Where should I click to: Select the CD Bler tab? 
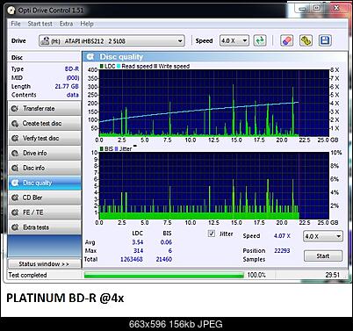tap(45, 198)
